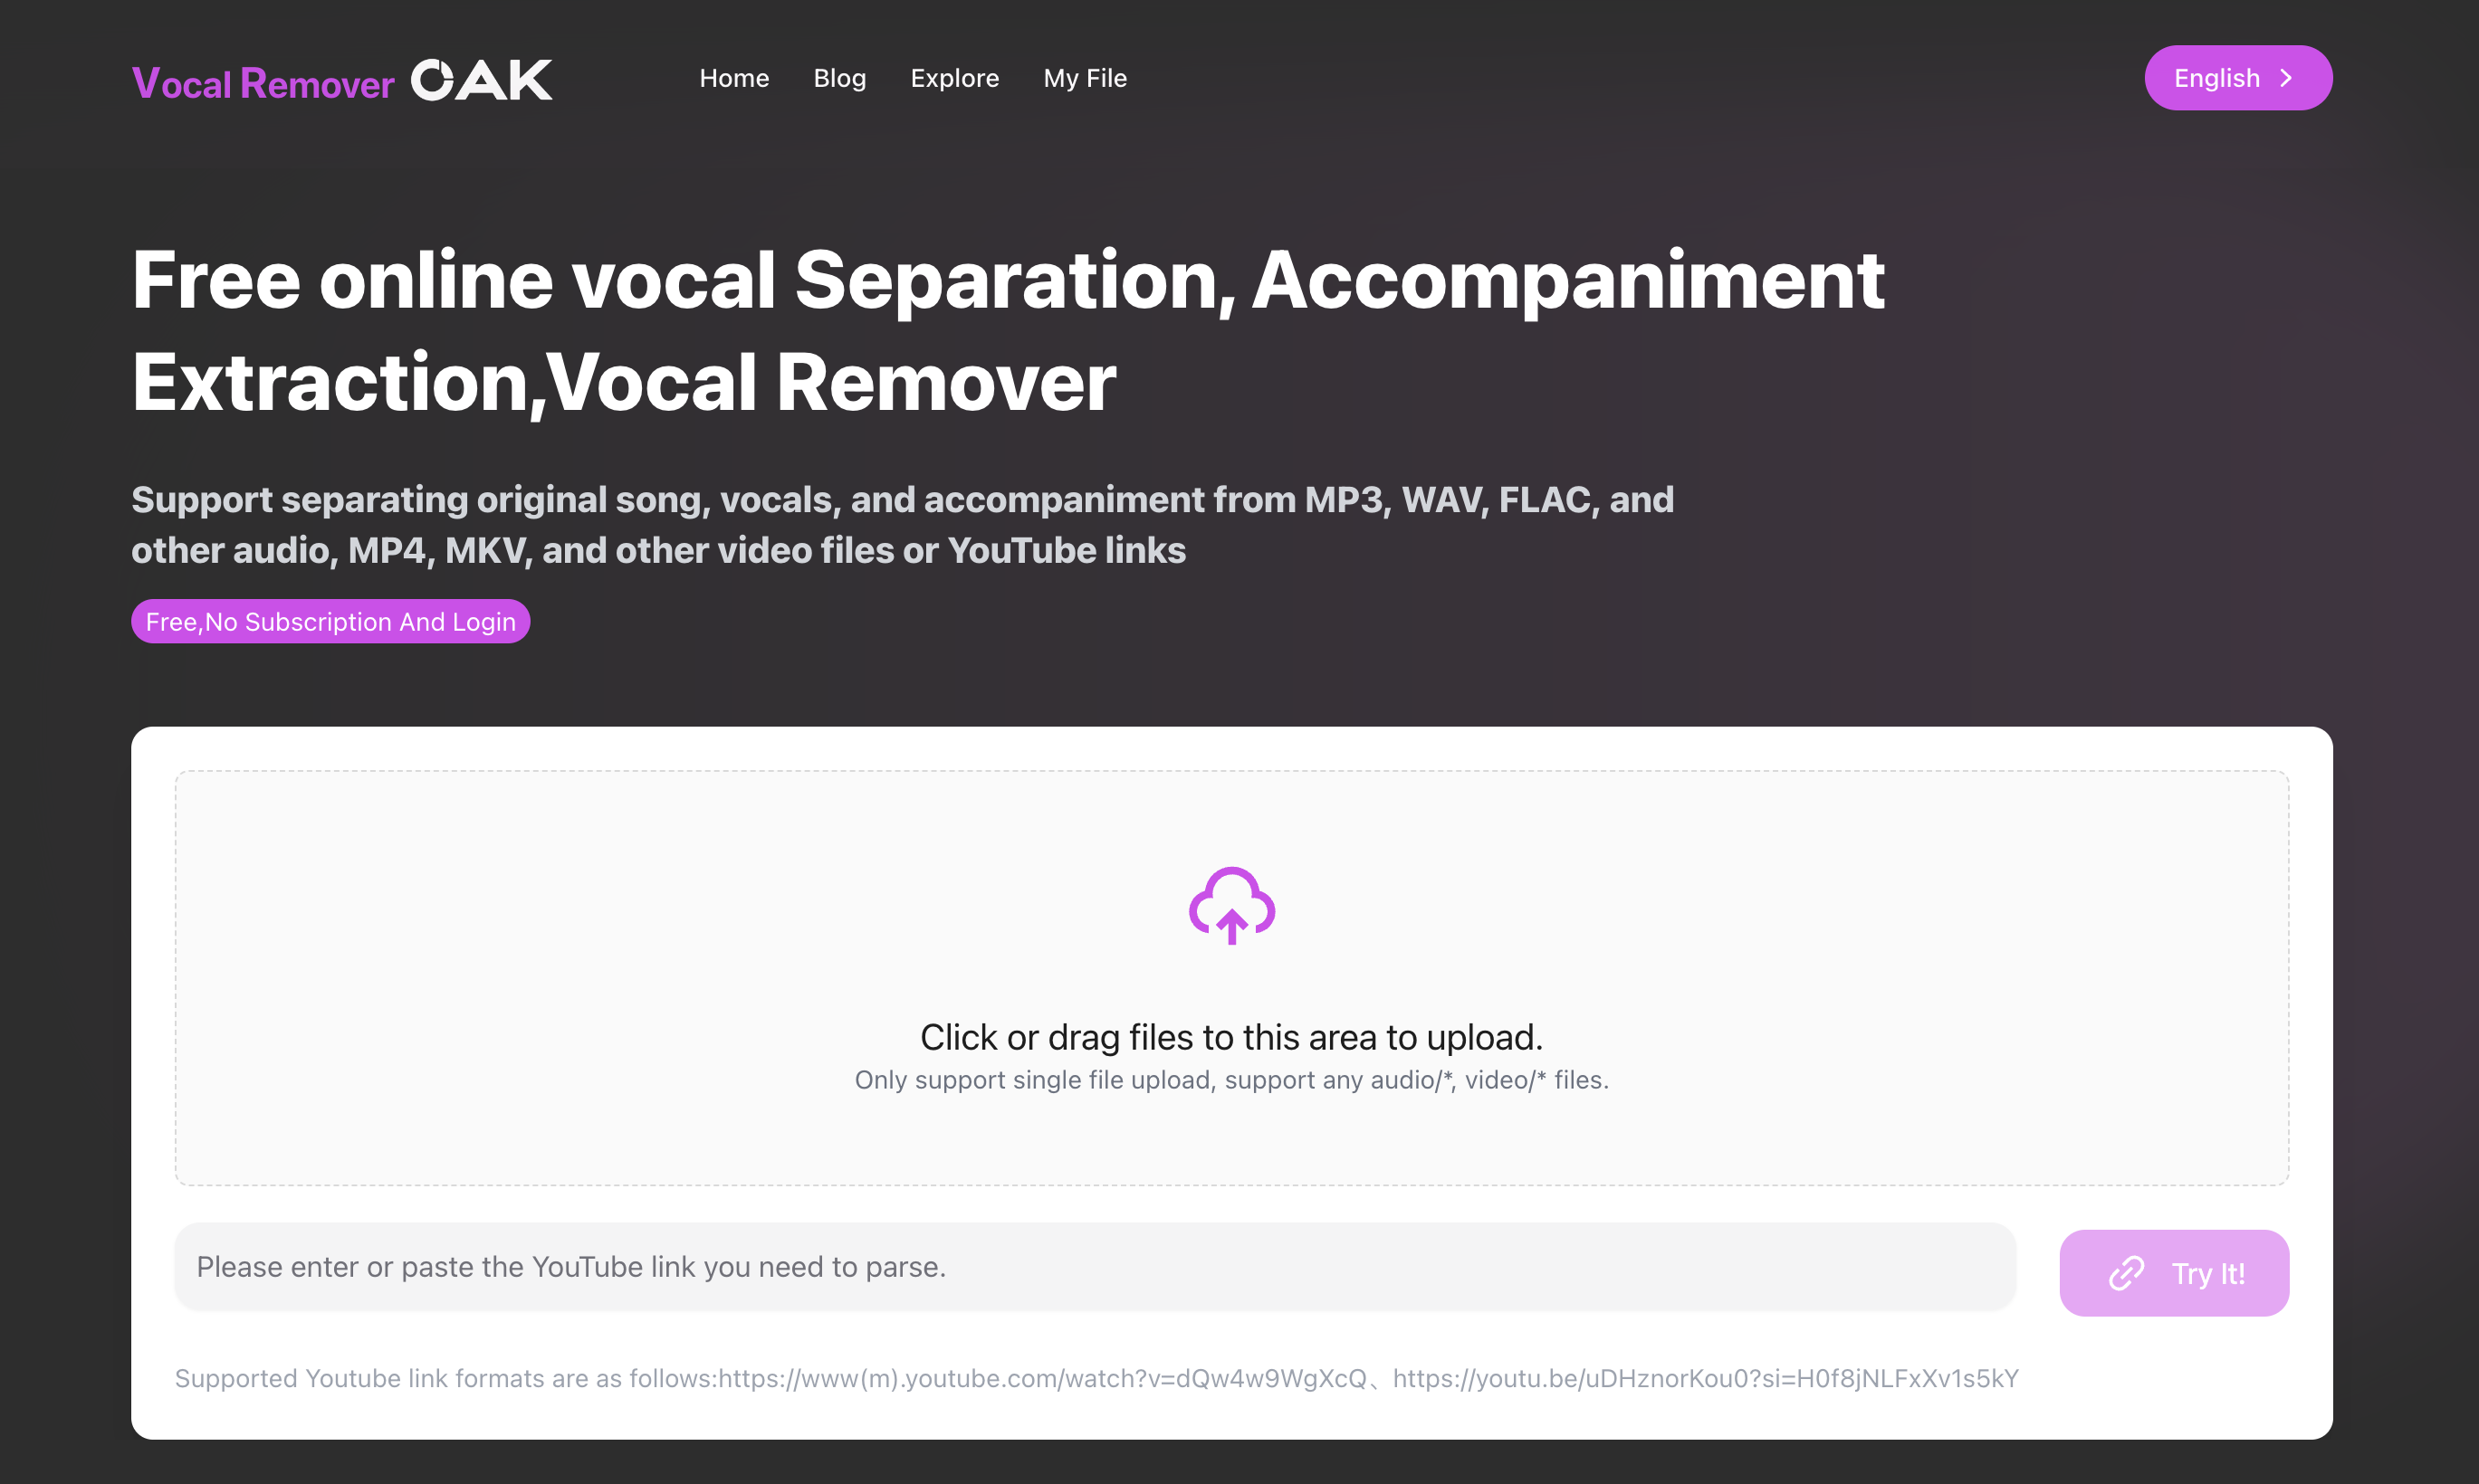The height and width of the screenshot is (1484, 2479).
Task: Click the Free No Subscription And Login badge
Action: pos(330,620)
